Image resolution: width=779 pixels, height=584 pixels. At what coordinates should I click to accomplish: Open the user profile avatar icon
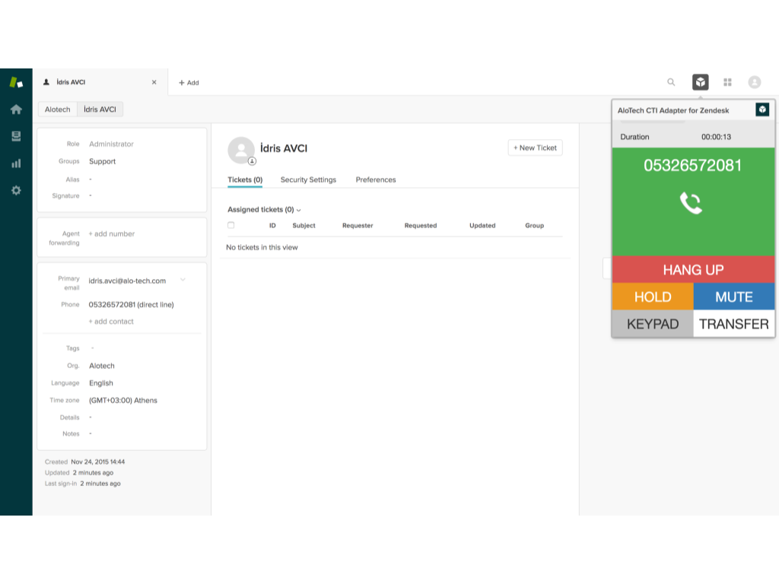tap(754, 82)
